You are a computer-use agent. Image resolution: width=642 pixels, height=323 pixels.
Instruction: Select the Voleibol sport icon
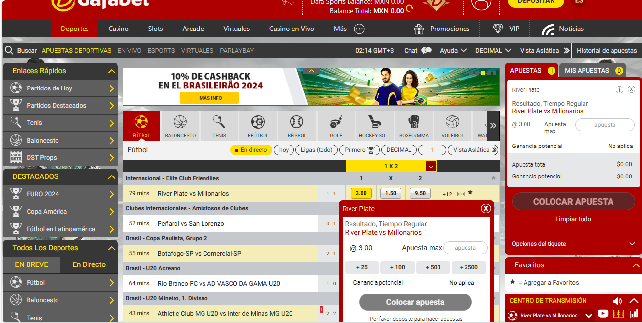coord(453,126)
